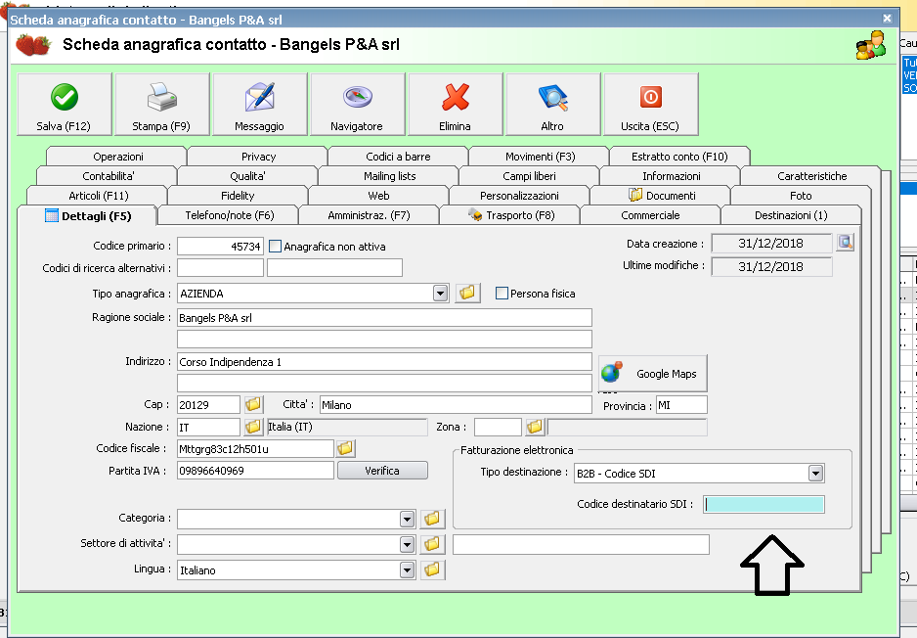Open the Codici a barre tab
This screenshot has width=917, height=638.
tap(398, 157)
